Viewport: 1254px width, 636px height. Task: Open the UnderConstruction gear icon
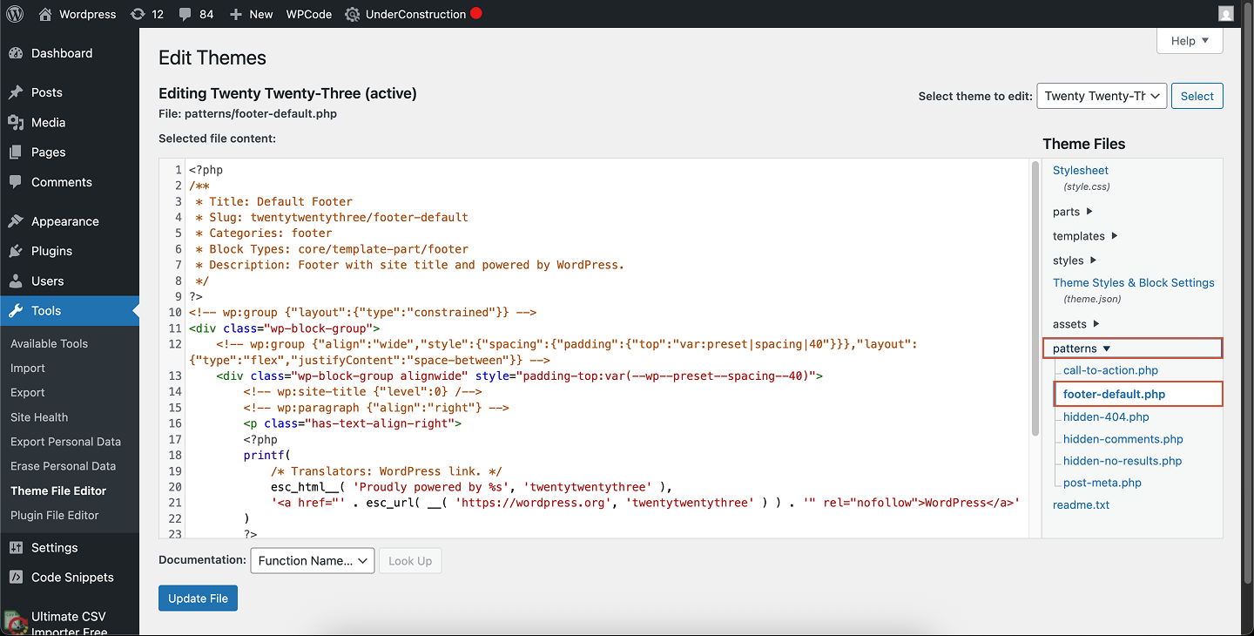(352, 13)
